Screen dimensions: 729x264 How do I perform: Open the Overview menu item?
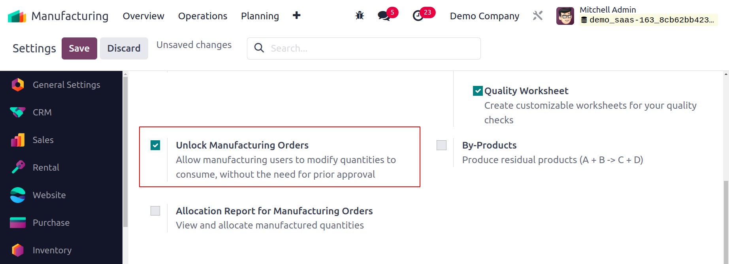click(143, 16)
